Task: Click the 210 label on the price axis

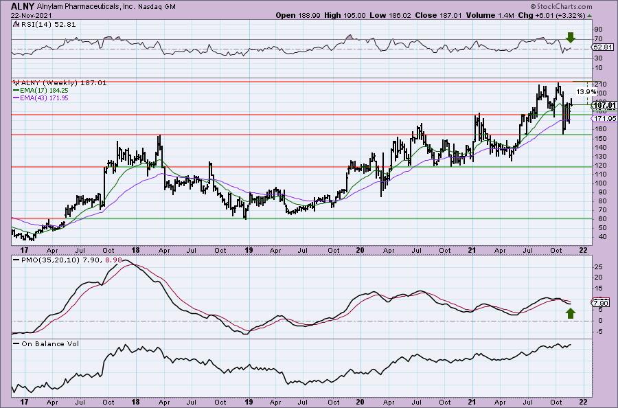Action: [600, 84]
